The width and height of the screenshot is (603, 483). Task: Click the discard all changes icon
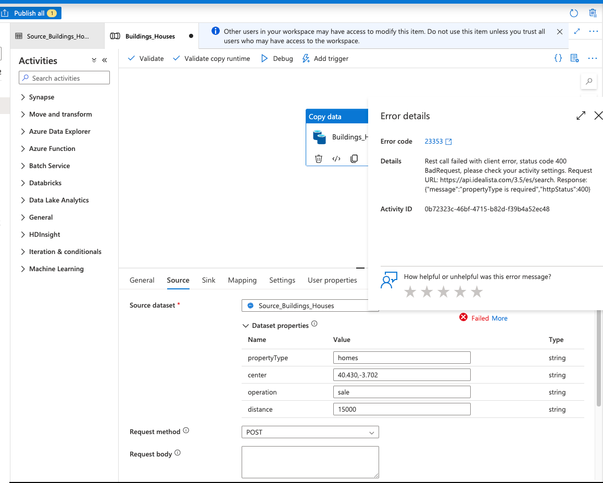593,13
